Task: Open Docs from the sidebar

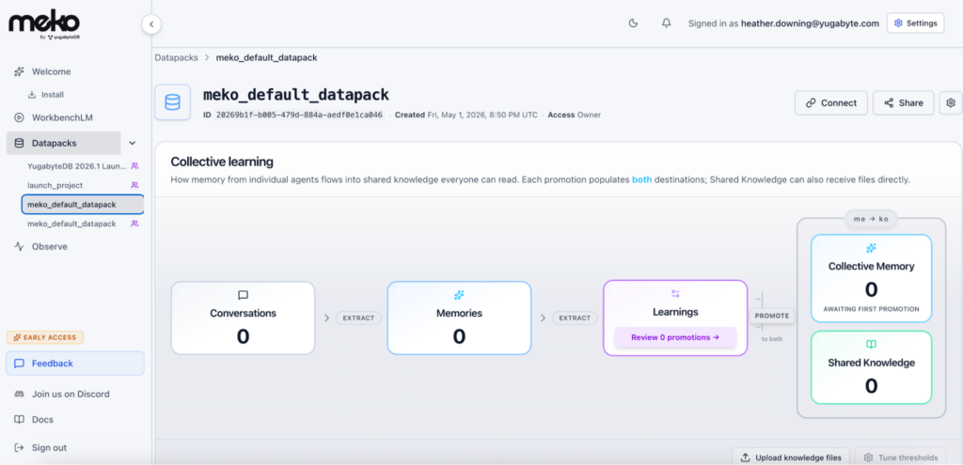Action: click(x=42, y=420)
